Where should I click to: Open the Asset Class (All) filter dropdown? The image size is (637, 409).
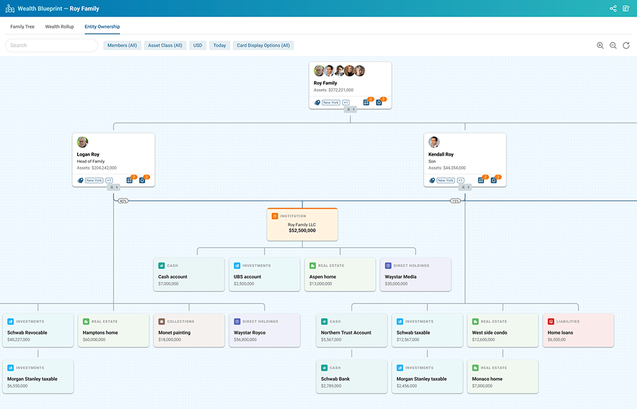[x=165, y=45]
